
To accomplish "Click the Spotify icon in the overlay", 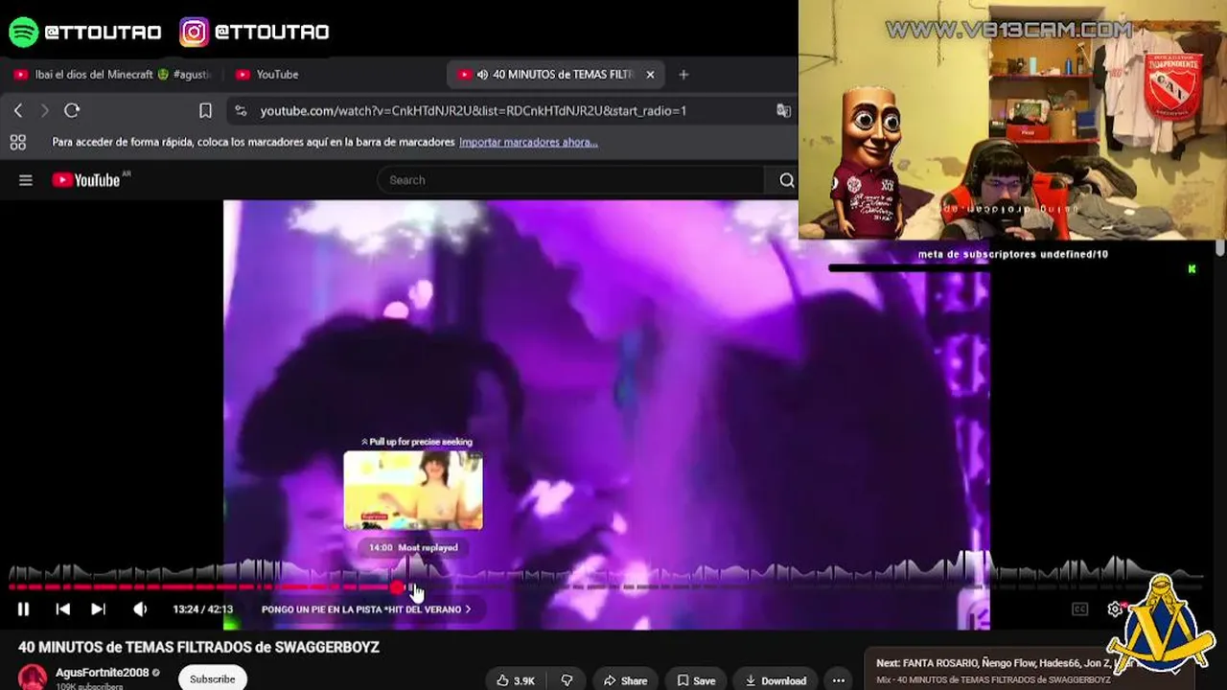I will (23, 32).
